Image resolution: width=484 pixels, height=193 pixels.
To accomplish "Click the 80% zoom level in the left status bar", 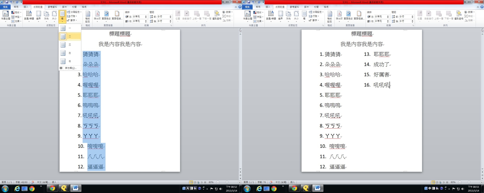I will (x=211, y=182).
